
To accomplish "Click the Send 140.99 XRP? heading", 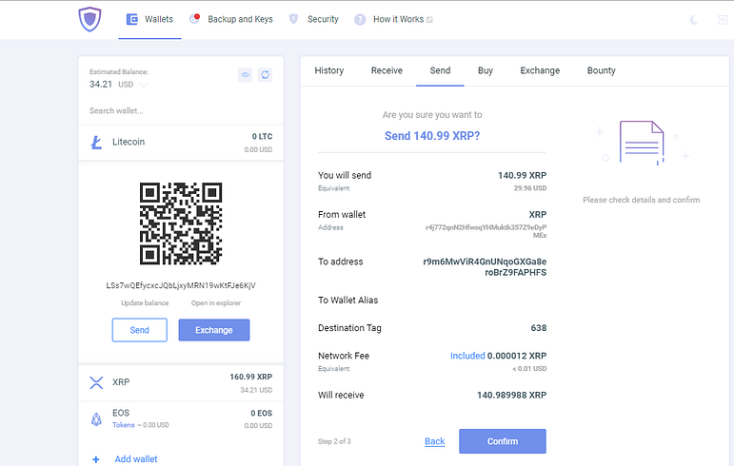I will tap(432, 136).
